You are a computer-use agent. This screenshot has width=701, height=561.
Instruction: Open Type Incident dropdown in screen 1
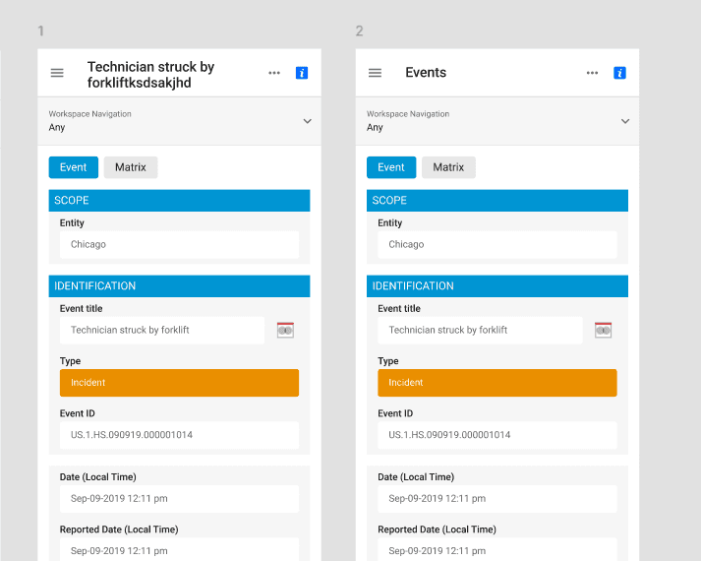click(179, 383)
